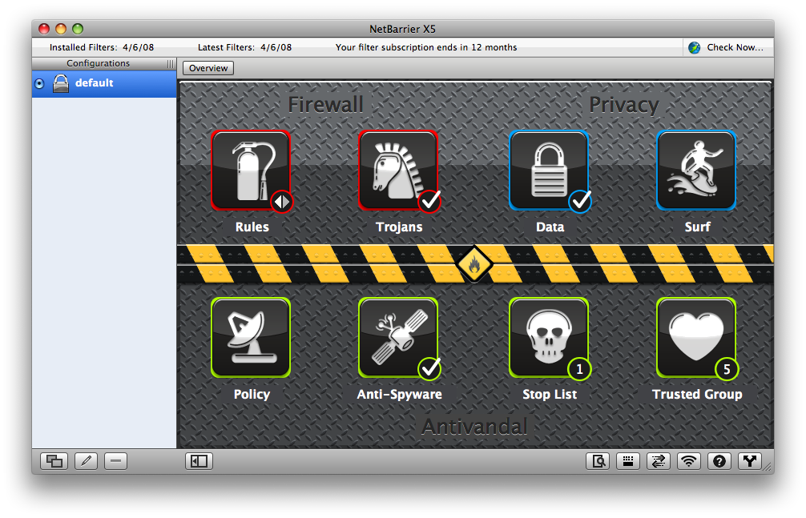Click the default configuration lock icon
This screenshot has height=518, width=806.
[x=61, y=83]
